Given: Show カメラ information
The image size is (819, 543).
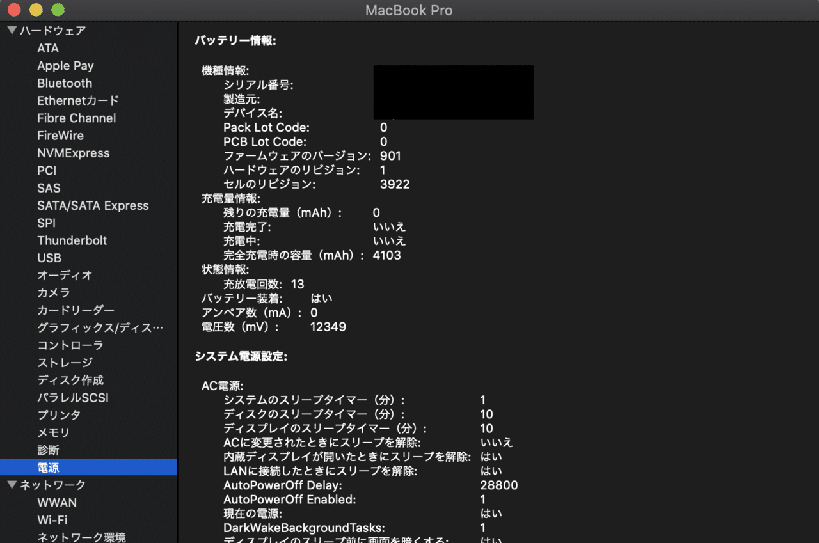Looking at the screenshot, I should (53, 292).
